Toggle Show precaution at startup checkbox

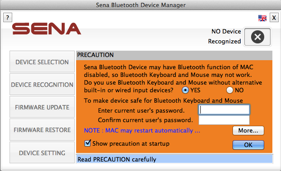coord(87,143)
